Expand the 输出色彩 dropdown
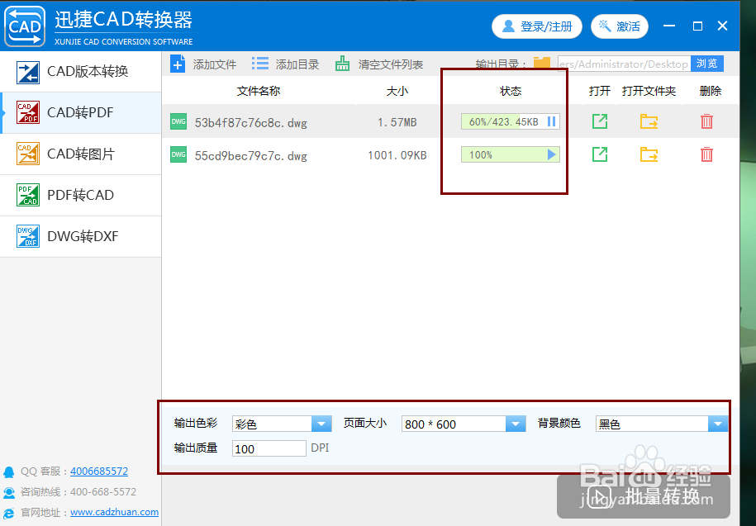Viewport: 756px width, 526px height. point(321,424)
